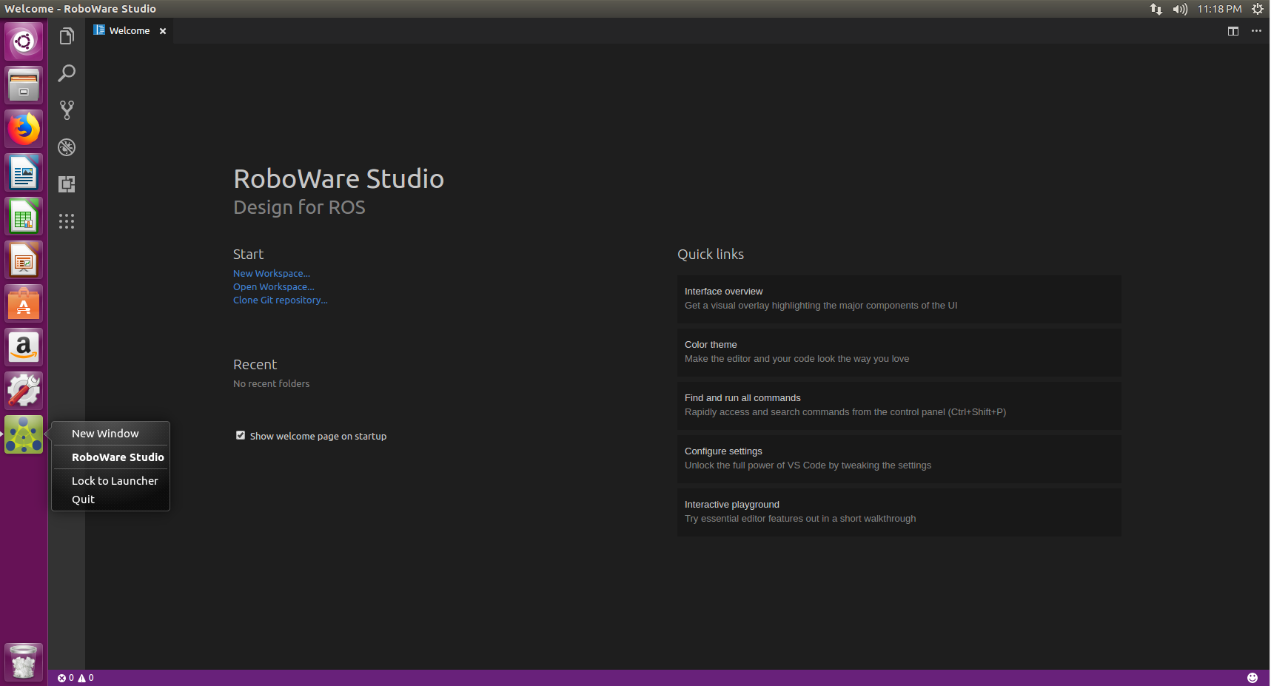Launch LibreOffice Calc from launcher
This screenshot has height=686, width=1271.
click(24, 216)
